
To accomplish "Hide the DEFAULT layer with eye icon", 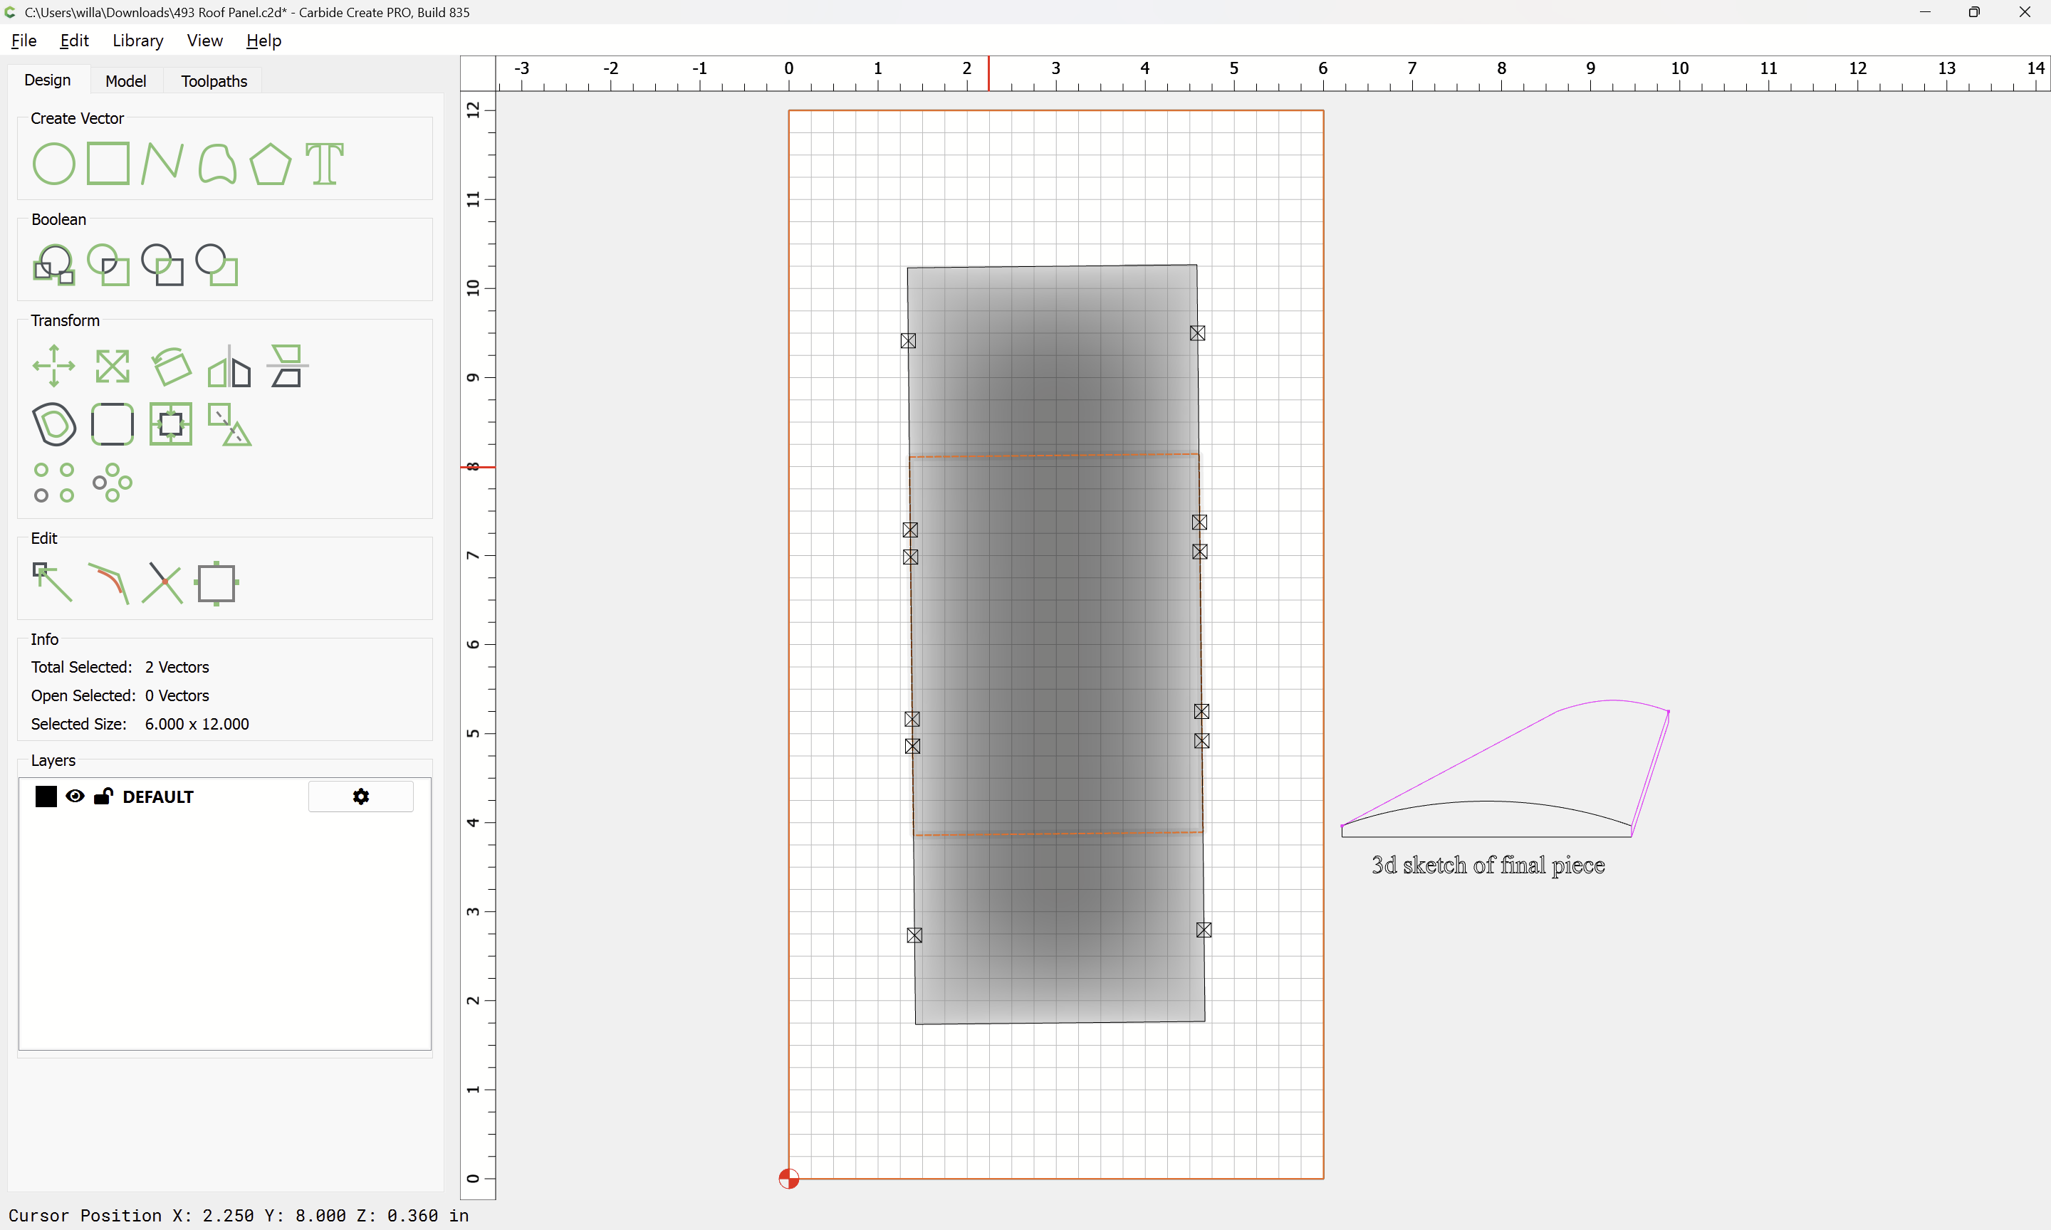I will tap(75, 797).
